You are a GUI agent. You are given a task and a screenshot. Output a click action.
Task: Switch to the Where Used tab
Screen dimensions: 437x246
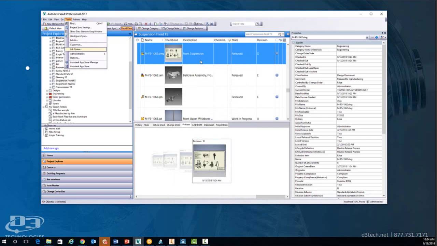point(159,125)
